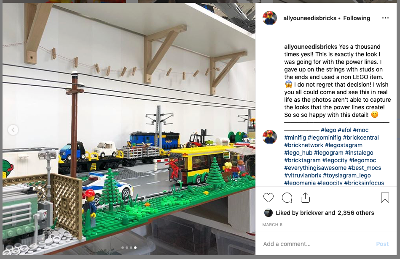Open the #everythingisawesome hashtag
The height and width of the screenshot is (259, 400).
pyautogui.click(x=315, y=168)
